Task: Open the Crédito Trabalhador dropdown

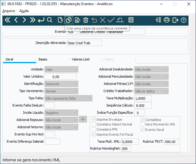Action: pos(151,91)
